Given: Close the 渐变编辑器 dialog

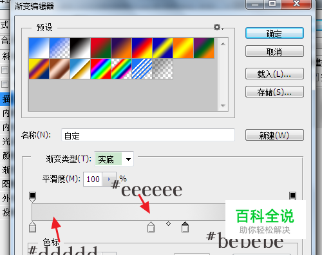Looking at the screenshot, I should pyautogui.click(x=296, y=4).
